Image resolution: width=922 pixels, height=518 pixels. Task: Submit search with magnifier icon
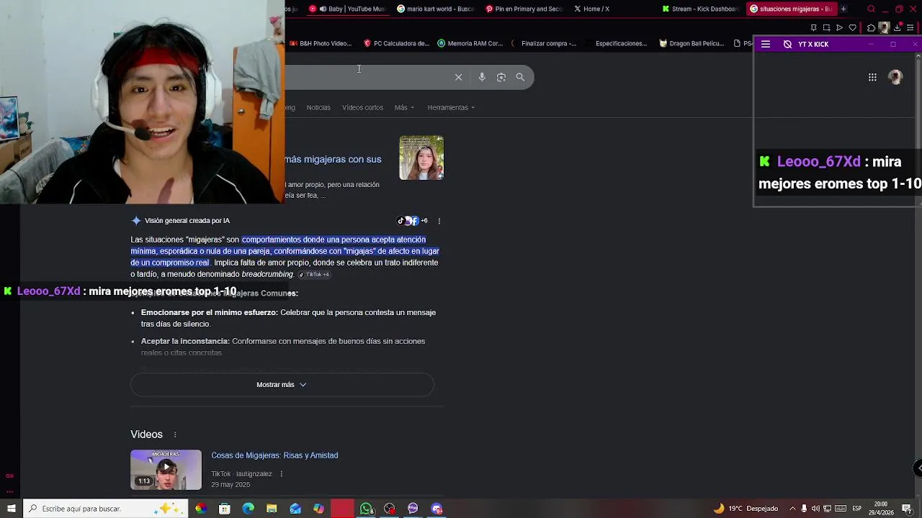coord(520,77)
